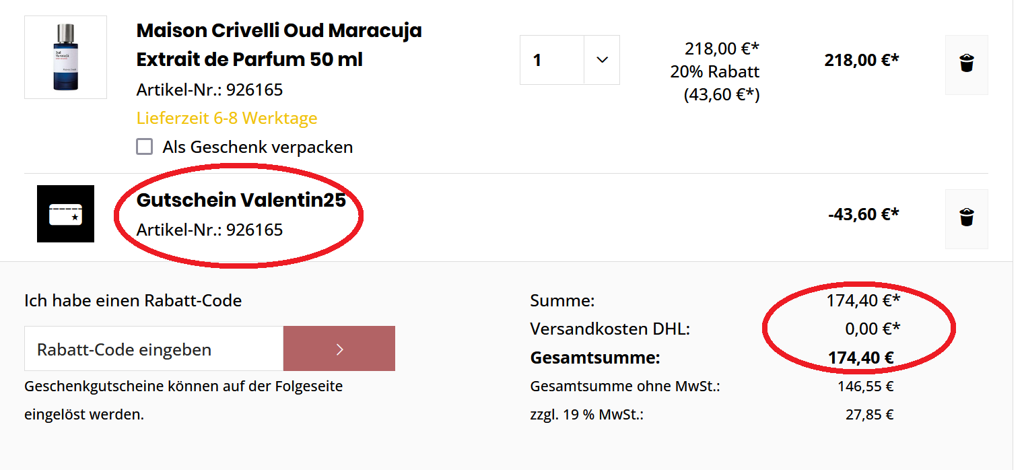Remove the Maison Crivelli perfume via trash icon
Image resolution: width=1024 pixels, height=470 pixels.
coord(966,64)
